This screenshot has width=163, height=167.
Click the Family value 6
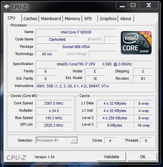click(x=46, y=71)
